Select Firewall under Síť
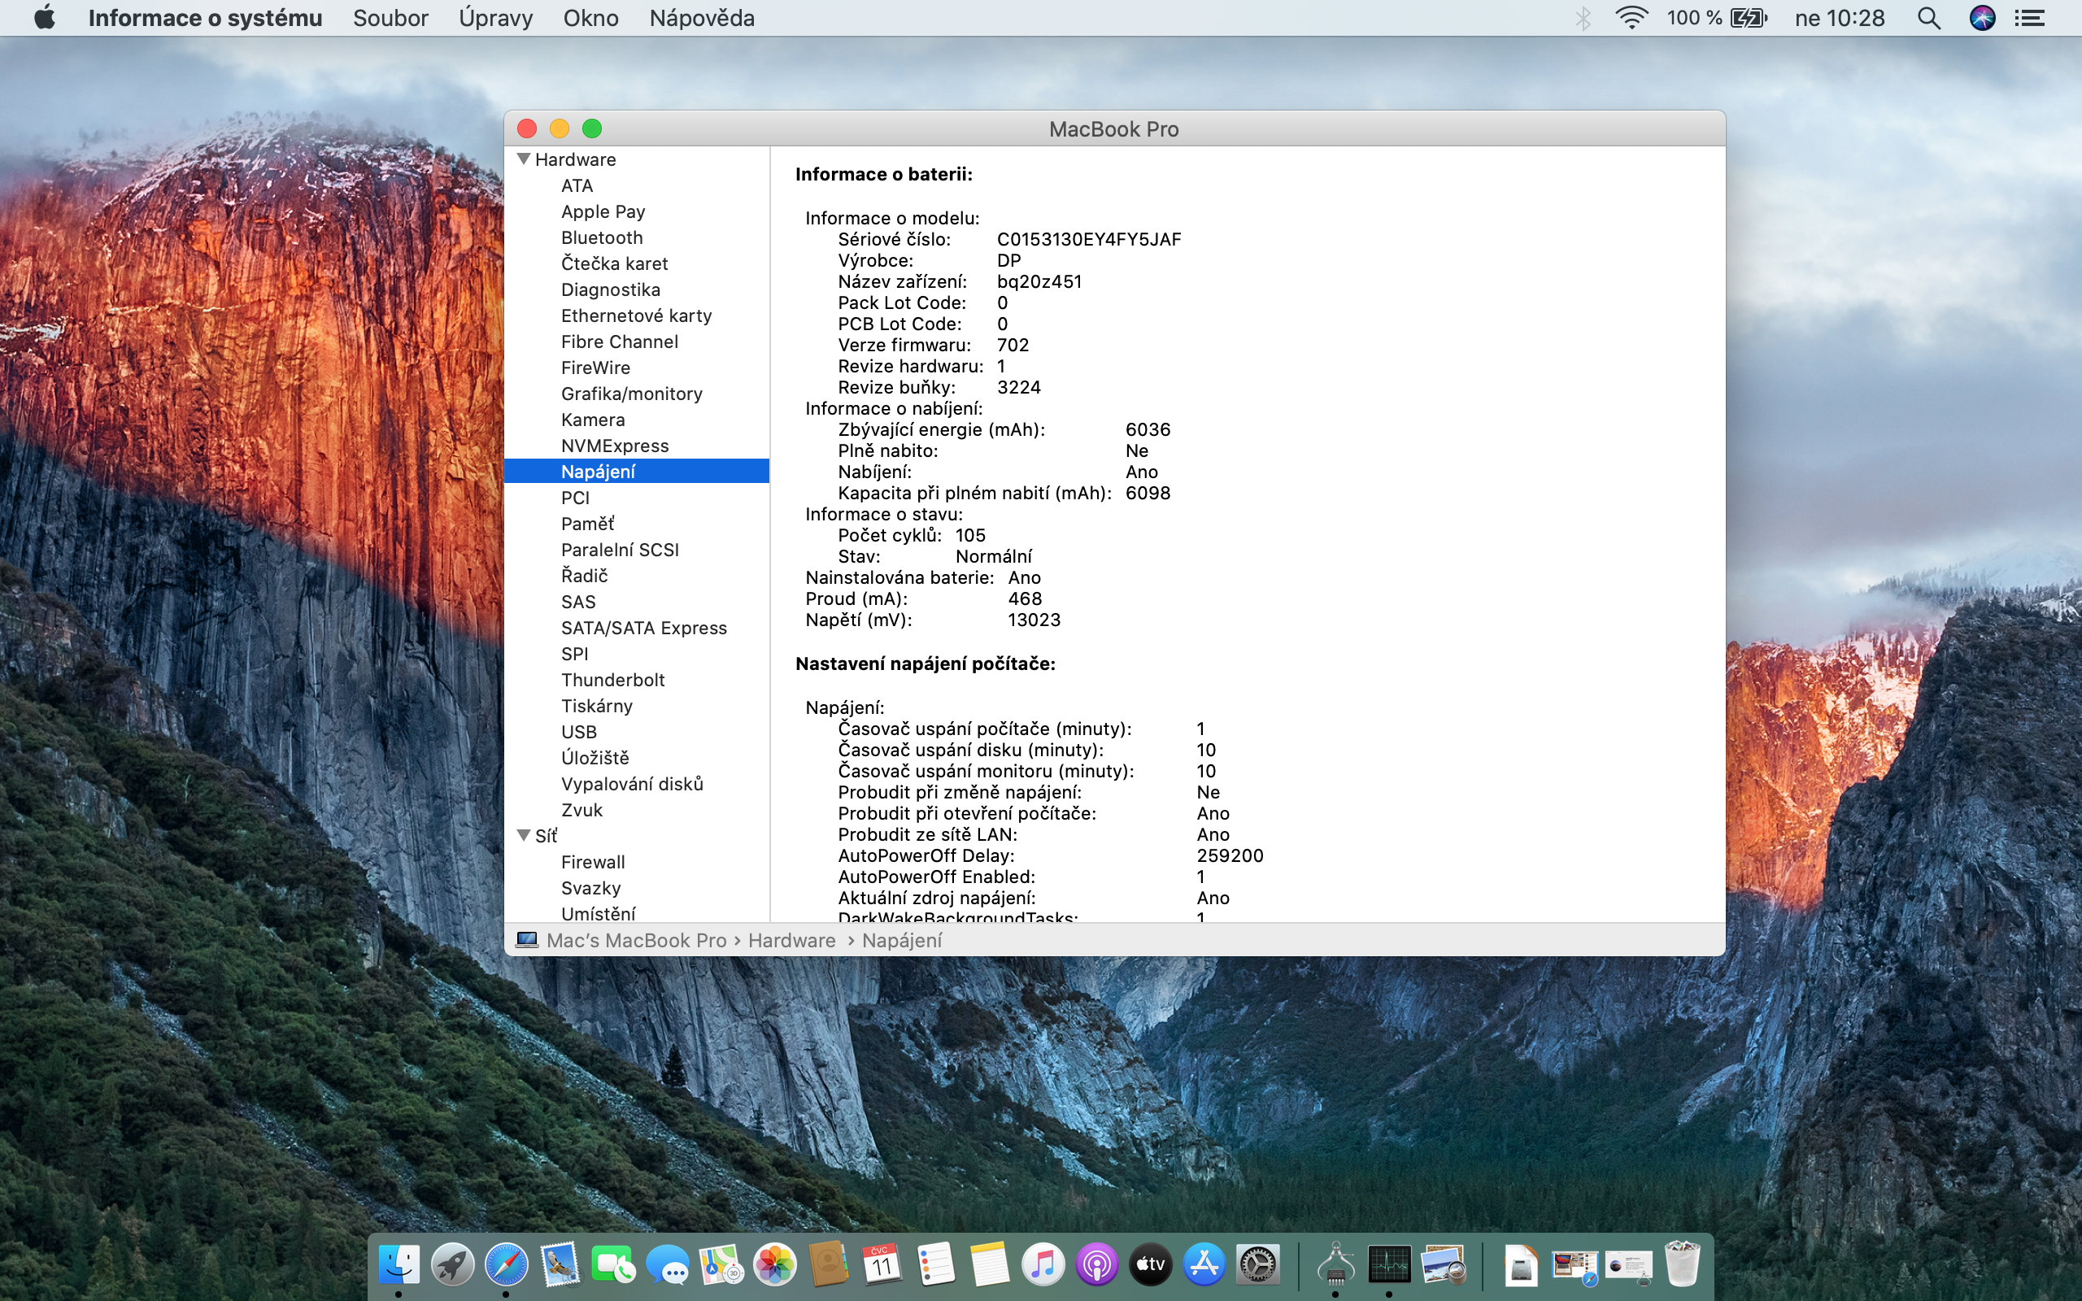Screen dimensions: 2082x1301 coord(593,862)
